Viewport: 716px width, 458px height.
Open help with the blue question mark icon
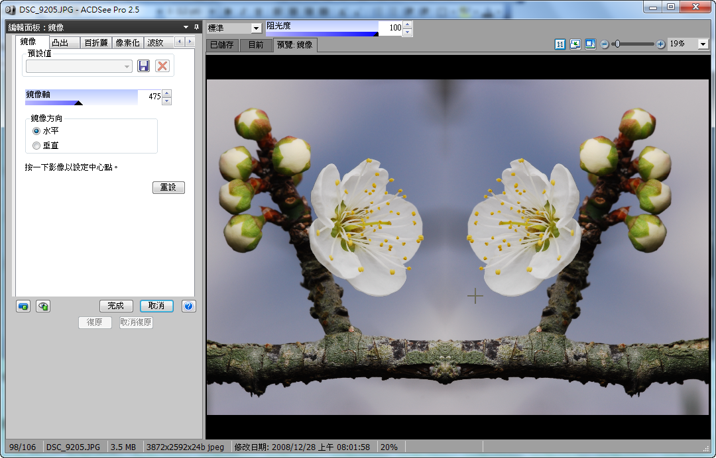pyautogui.click(x=188, y=306)
